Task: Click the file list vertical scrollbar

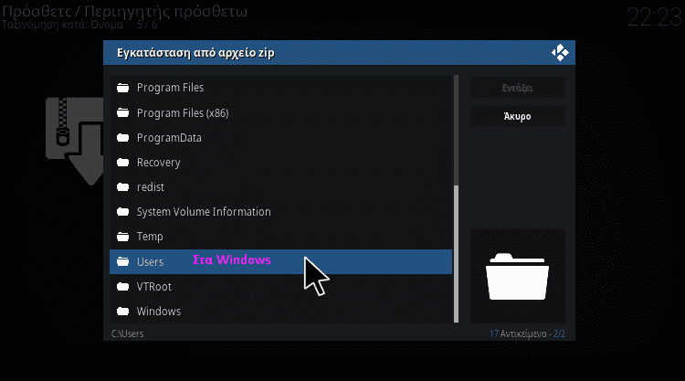Action: pyautogui.click(x=456, y=199)
